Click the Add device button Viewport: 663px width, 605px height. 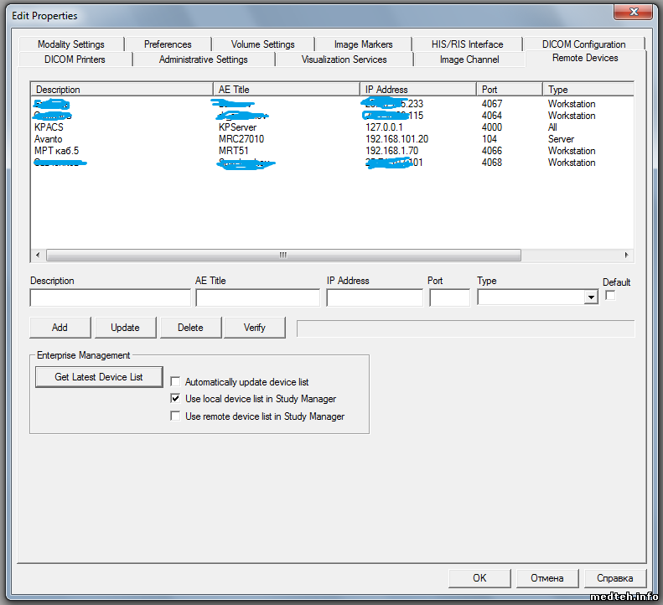point(60,328)
